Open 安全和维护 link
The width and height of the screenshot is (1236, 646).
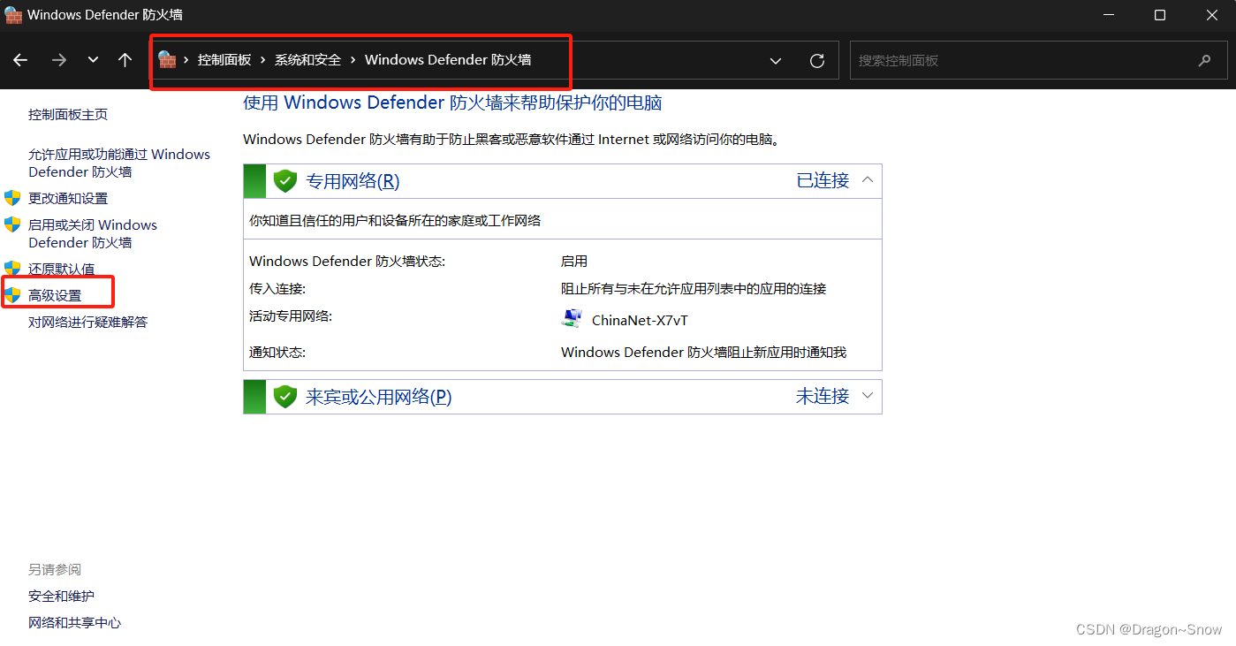click(61, 597)
